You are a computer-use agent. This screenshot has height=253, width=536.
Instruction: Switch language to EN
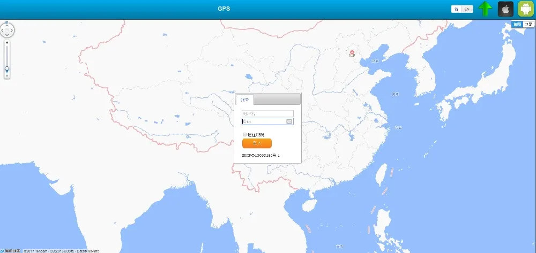(x=467, y=9)
